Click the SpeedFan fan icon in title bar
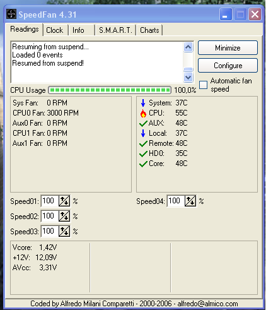This screenshot has width=266, height=310. [11, 14]
